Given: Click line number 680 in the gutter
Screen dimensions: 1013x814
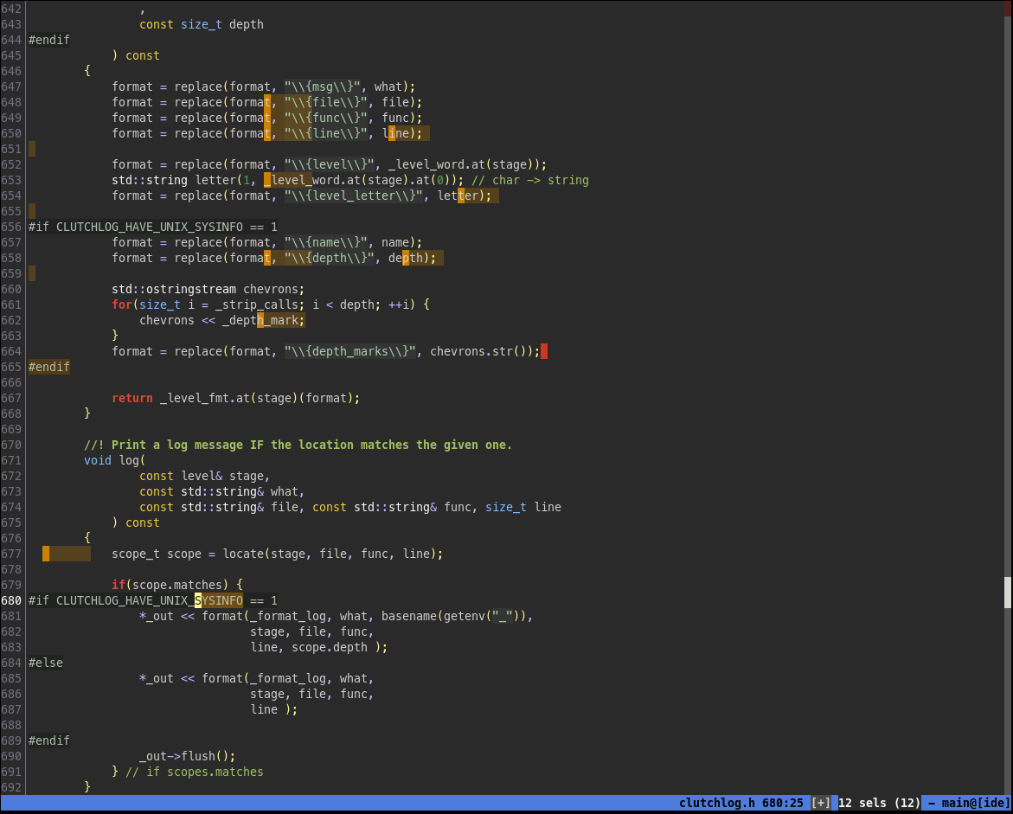Looking at the screenshot, I should pos(12,600).
